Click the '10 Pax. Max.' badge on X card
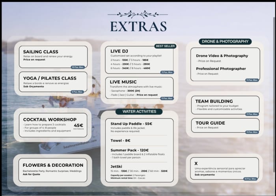 coord(250,179)
